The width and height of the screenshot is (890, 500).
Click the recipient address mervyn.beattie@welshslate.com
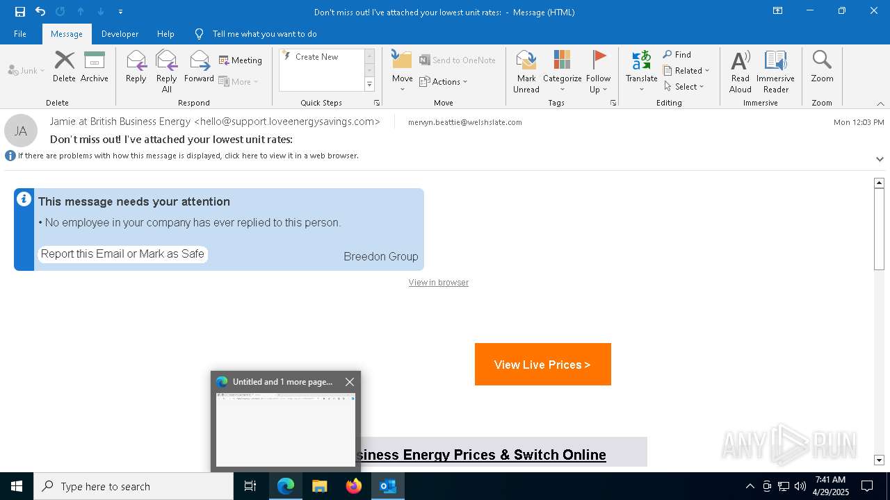click(465, 122)
